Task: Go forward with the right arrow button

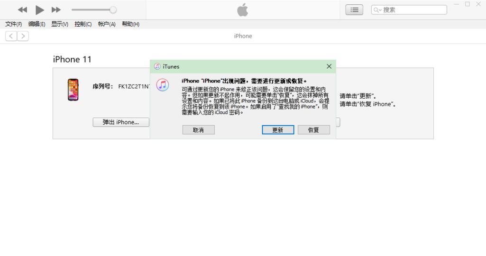Action: [x=23, y=36]
